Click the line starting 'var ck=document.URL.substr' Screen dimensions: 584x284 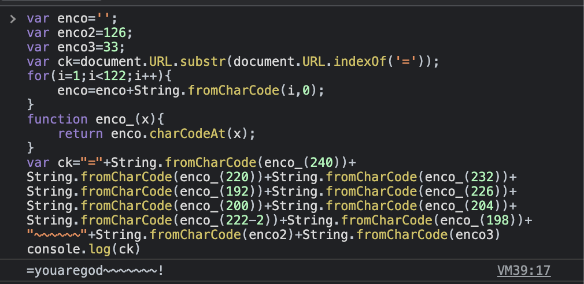tap(233, 61)
